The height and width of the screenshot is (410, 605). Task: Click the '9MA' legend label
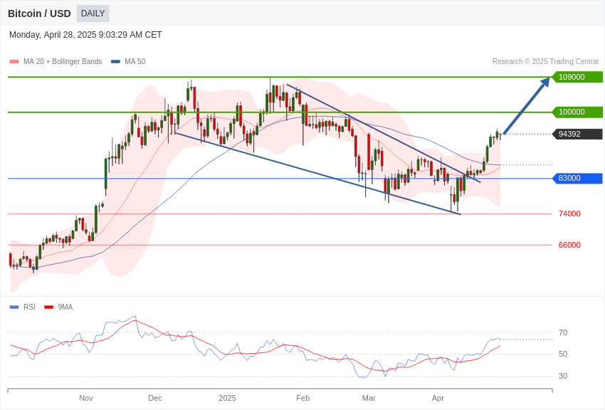coord(65,307)
